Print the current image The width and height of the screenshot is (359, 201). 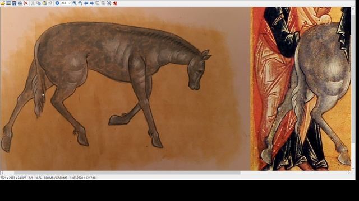coord(20,3)
